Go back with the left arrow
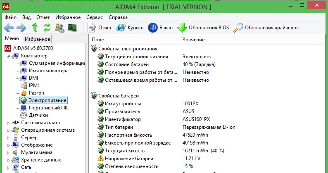The image size is (328, 173). pos(9,28)
